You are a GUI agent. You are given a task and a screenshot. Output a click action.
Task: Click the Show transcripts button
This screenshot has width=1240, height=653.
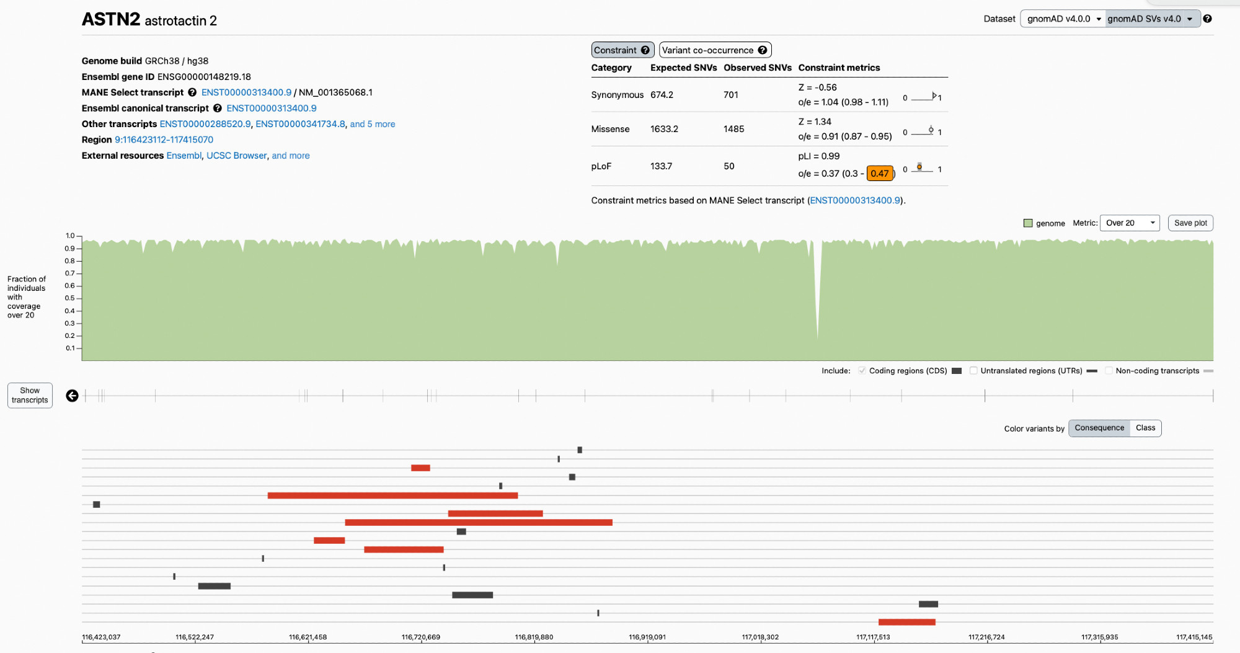30,396
